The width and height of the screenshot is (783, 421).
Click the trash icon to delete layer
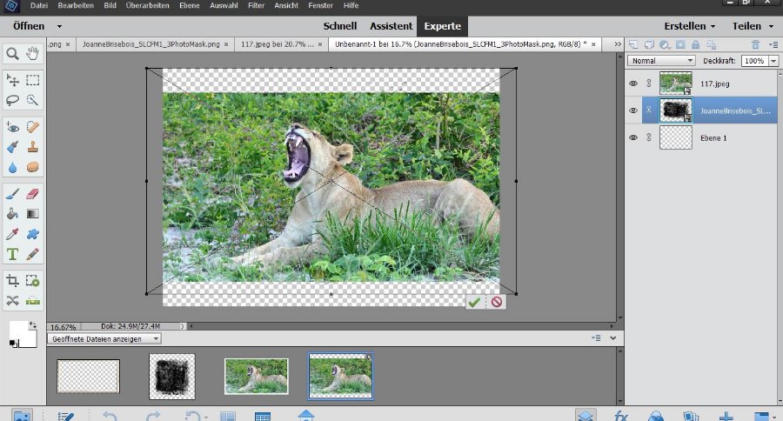click(755, 43)
